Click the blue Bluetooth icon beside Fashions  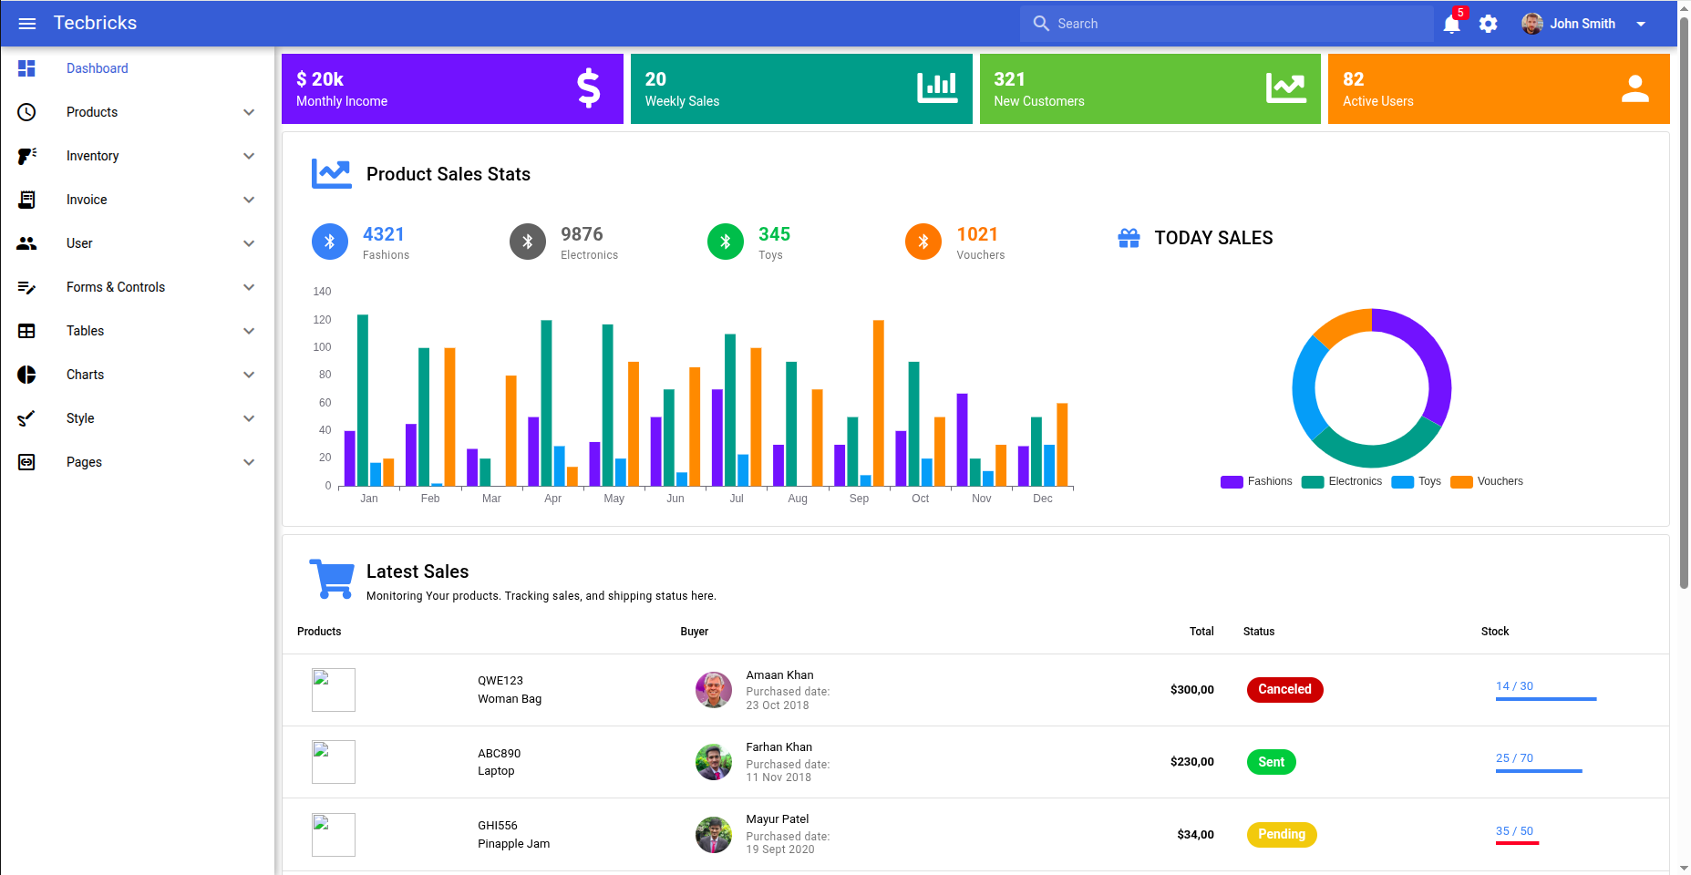[330, 242]
